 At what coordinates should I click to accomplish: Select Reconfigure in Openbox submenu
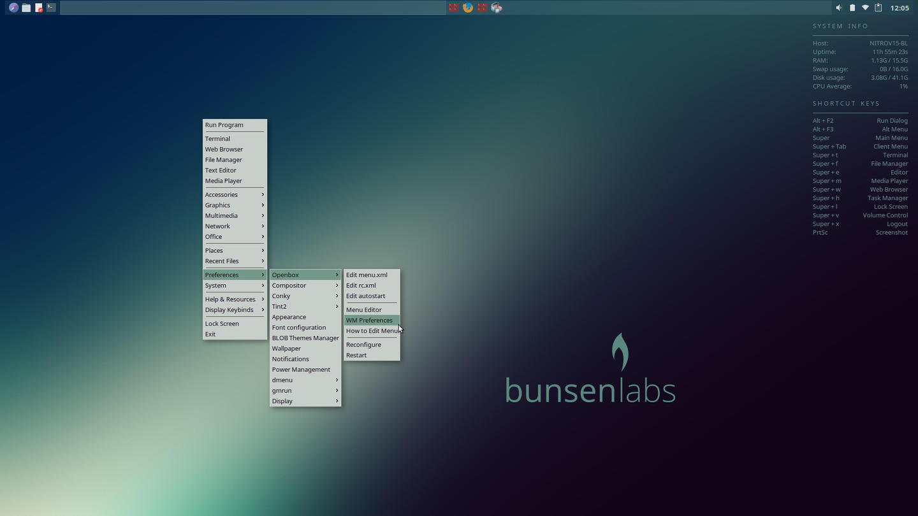click(x=372, y=345)
